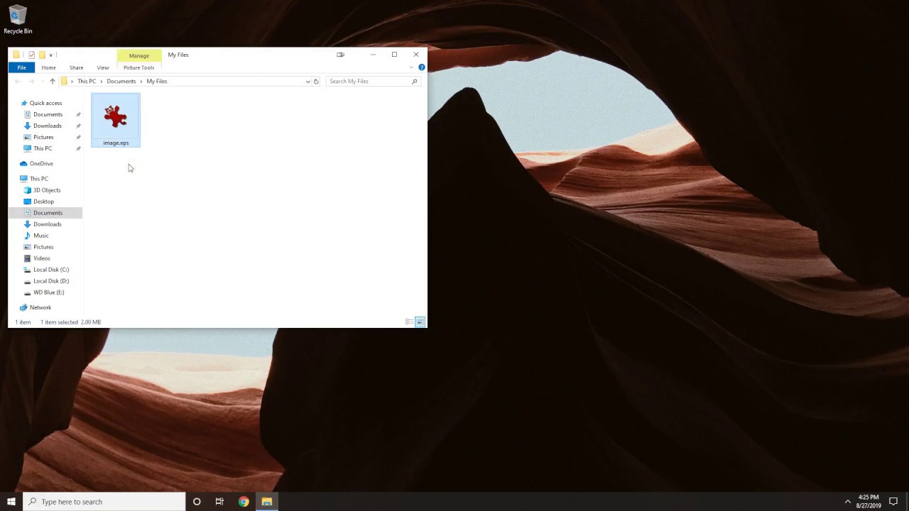Open the Action Center notifications

(x=893, y=502)
